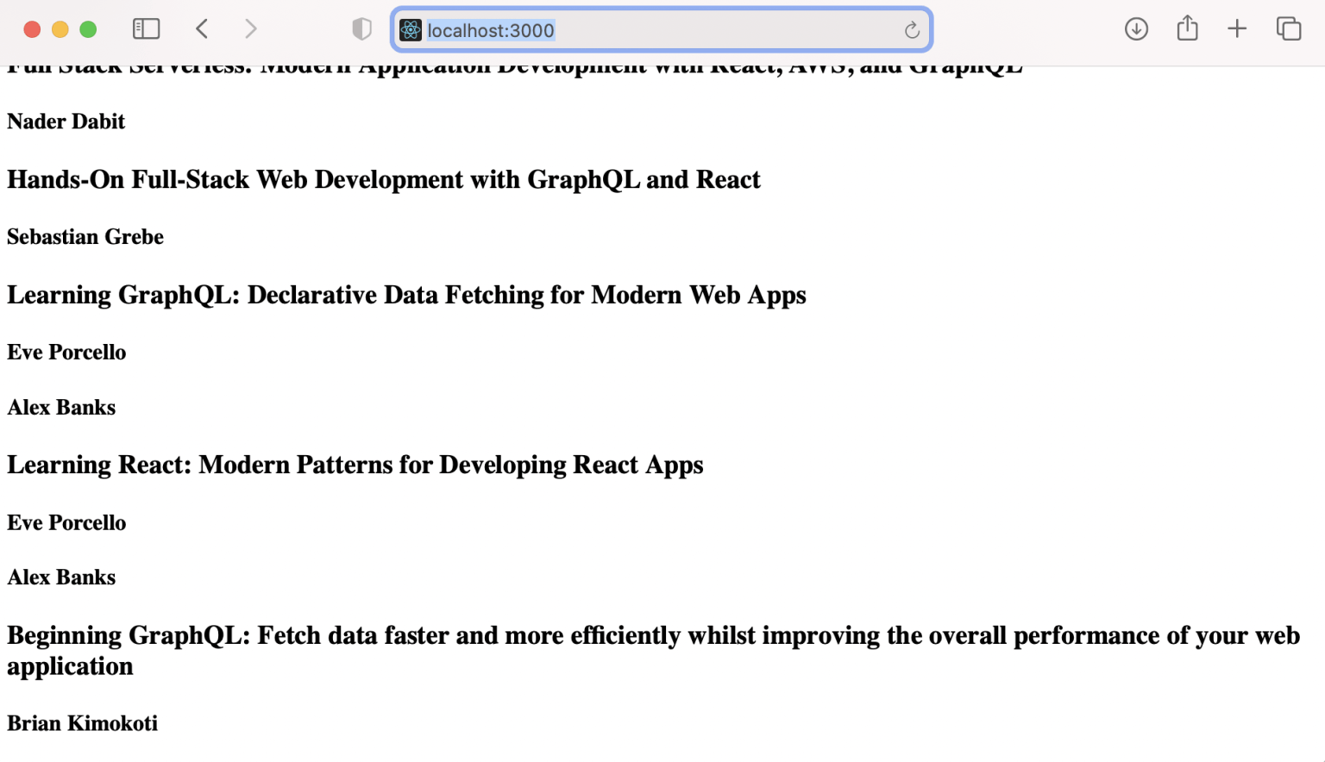The height and width of the screenshot is (762, 1325).
Task: Click the "Hands-On Full-Stack Web Development" book title
Action: pos(384,179)
